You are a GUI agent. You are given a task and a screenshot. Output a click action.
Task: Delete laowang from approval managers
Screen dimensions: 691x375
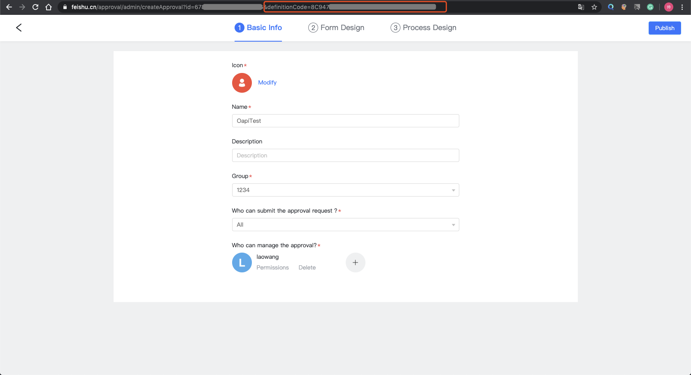[307, 267]
